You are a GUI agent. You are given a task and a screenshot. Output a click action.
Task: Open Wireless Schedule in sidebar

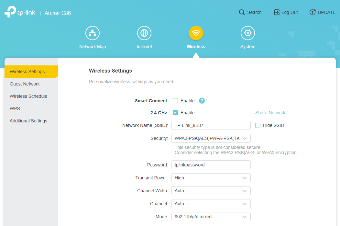click(x=28, y=96)
